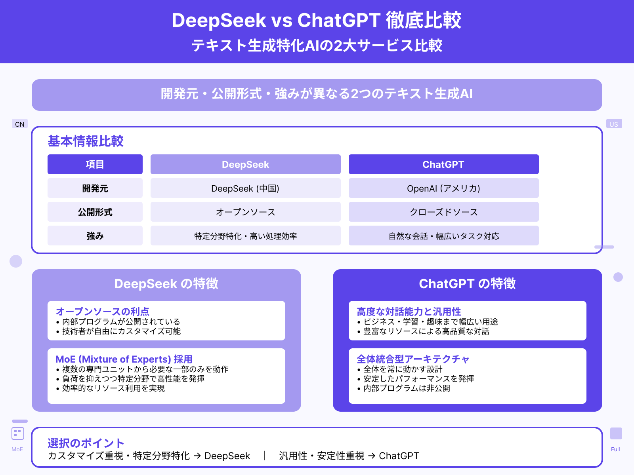Click the CN badge on the left edge

point(20,124)
